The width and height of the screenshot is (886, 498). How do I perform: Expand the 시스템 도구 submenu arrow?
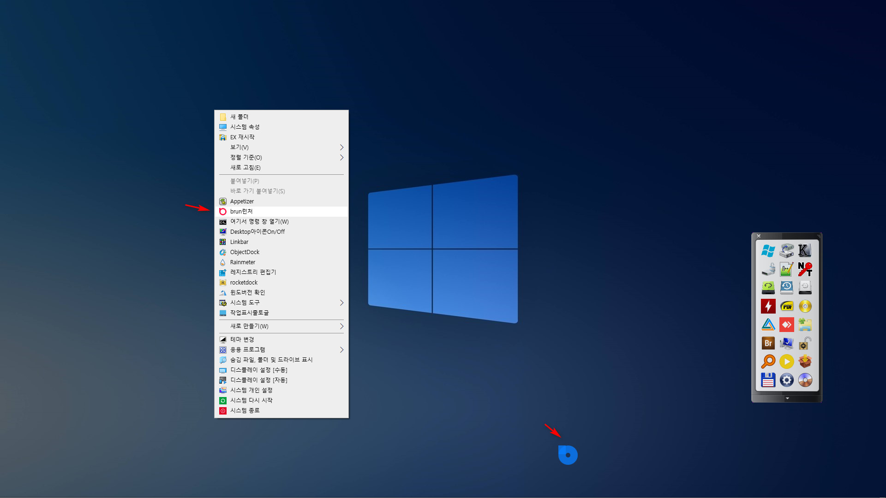click(341, 303)
